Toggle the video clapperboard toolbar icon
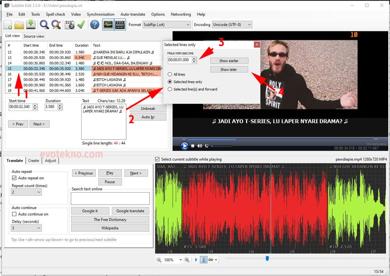This screenshot has width=390, height=276. [x=120, y=25]
